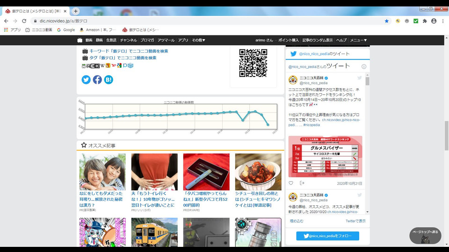Viewport: 449px width, 252px height.
Task: Open the Chrome profile avatar
Action: coord(434,21)
